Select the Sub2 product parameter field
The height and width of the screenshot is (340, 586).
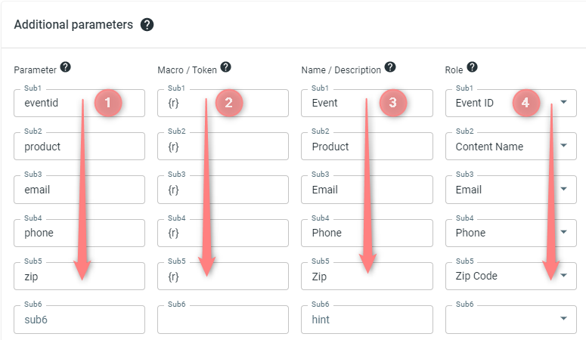click(x=79, y=146)
